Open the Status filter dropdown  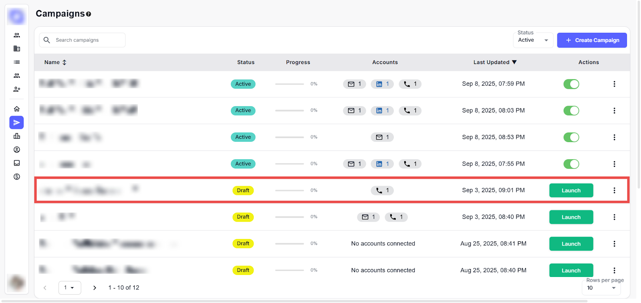(x=533, y=40)
